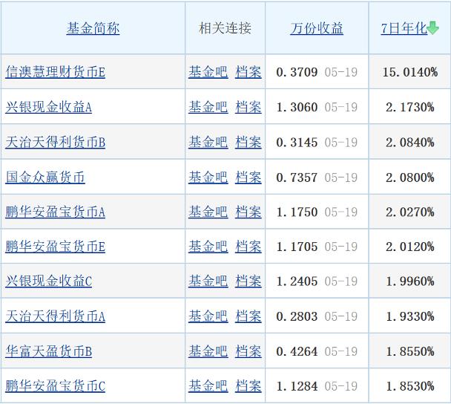Open fund 国金众赢货币
The height and width of the screenshot is (404, 451).
[x=45, y=177]
